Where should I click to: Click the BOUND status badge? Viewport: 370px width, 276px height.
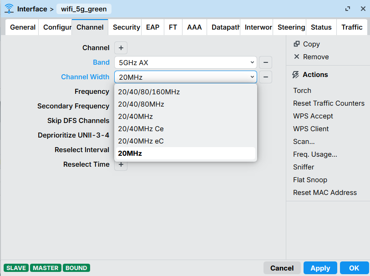tap(76, 268)
